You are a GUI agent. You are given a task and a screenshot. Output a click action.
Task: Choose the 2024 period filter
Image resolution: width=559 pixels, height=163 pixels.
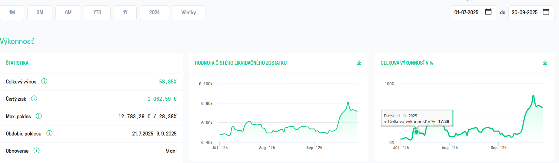154,13
